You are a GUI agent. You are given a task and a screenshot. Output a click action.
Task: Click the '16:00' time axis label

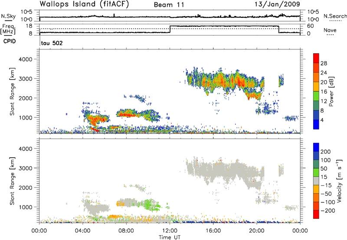pos(213,231)
